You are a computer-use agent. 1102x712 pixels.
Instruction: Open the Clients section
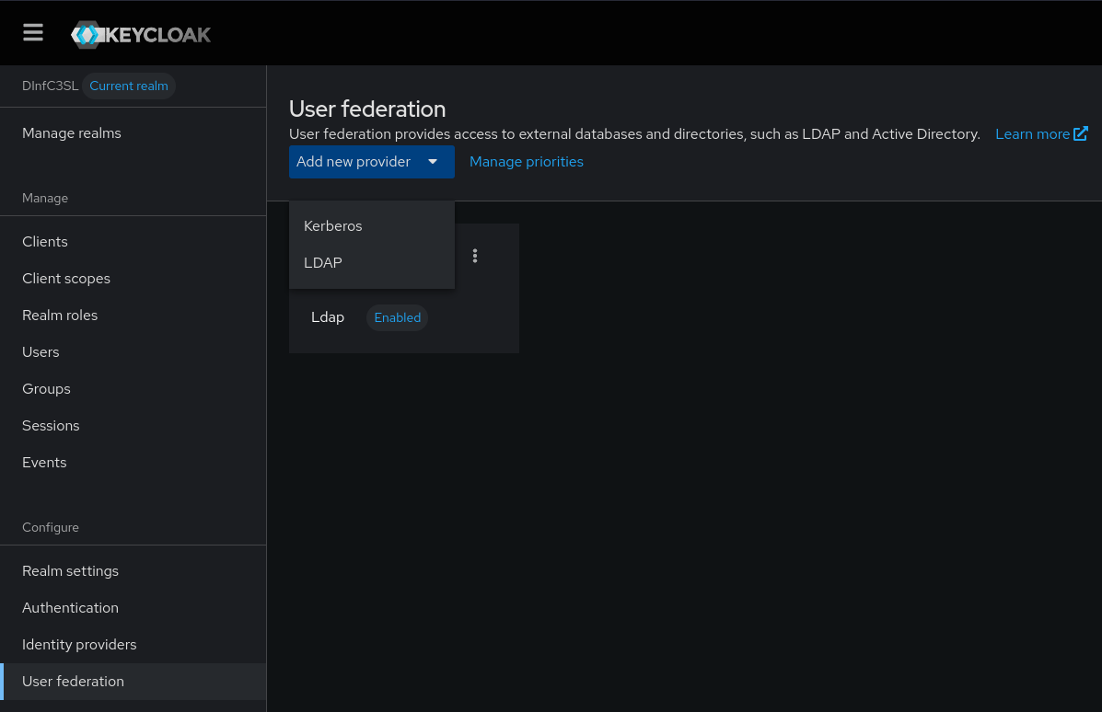pos(44,241)
